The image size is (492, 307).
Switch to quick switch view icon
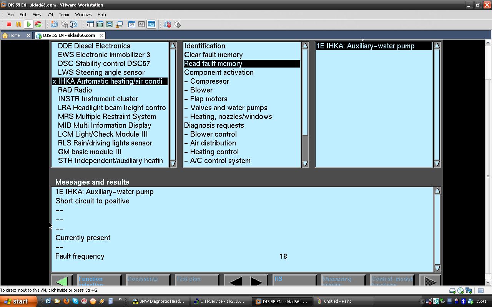(100, 24)
